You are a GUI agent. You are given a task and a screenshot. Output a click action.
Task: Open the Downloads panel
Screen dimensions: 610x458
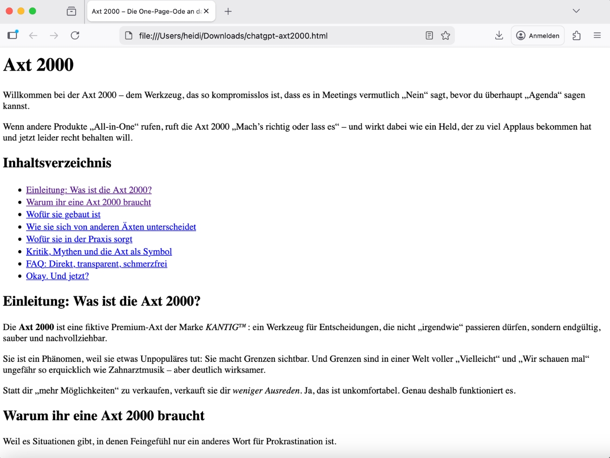498,35
